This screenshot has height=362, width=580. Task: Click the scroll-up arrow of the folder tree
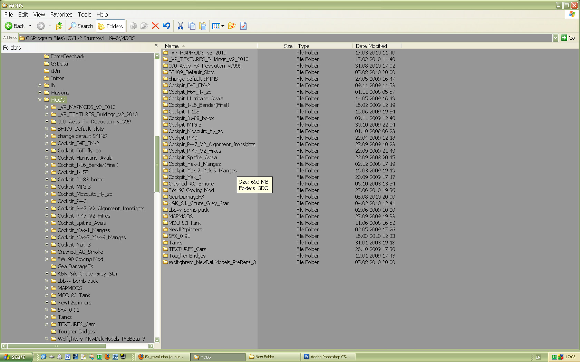tap(157, 56)
